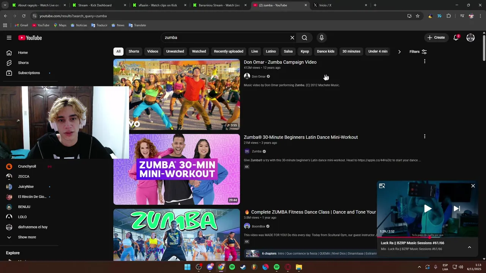Open the Don Omar video thumbnail

[x=177, y=94]
